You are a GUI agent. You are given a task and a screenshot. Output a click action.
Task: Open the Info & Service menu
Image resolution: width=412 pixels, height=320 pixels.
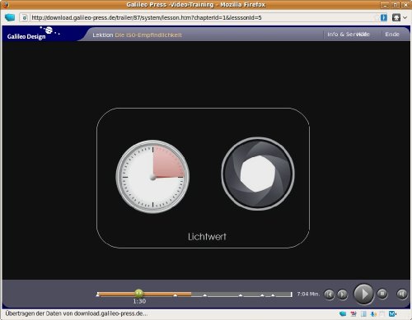point(349,35)
